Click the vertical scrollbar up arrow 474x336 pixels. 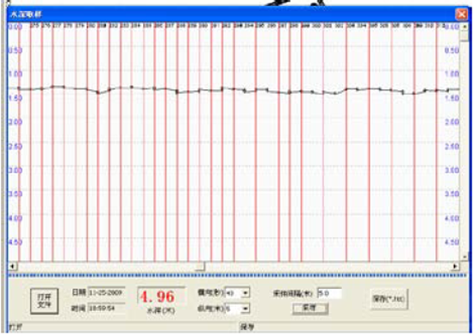coord(465,27)
